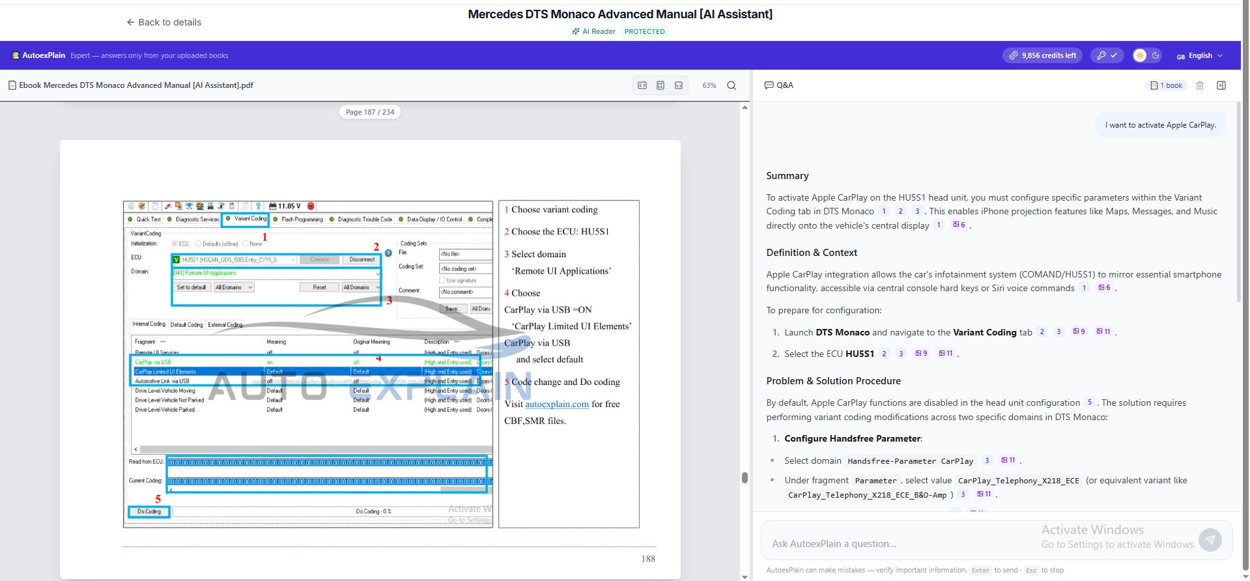Open citation 2 in the Summary paragraph

click(x=901, y=211)
